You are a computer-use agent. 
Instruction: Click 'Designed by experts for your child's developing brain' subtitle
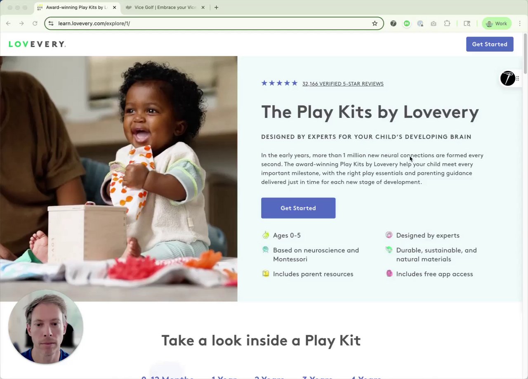(366, 137)
